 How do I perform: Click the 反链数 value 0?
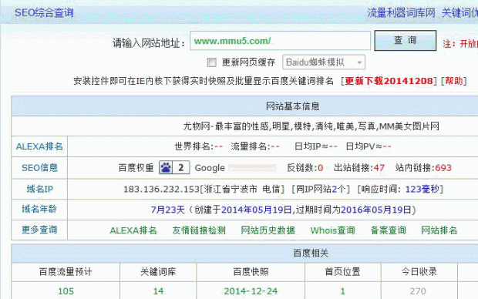321,168
